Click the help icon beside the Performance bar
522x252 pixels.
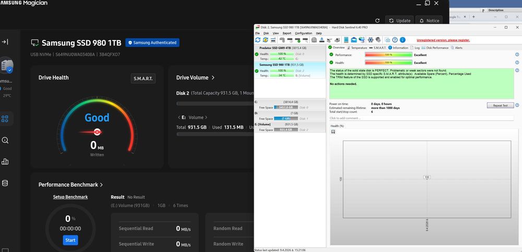517,55
